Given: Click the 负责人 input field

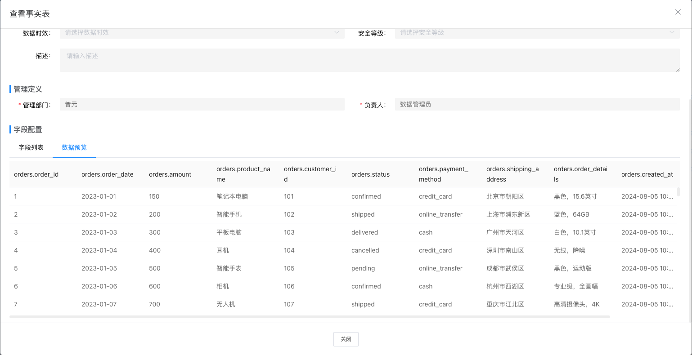Looking at the screenshot, I should pyautogui.click(x=537, y=104).
